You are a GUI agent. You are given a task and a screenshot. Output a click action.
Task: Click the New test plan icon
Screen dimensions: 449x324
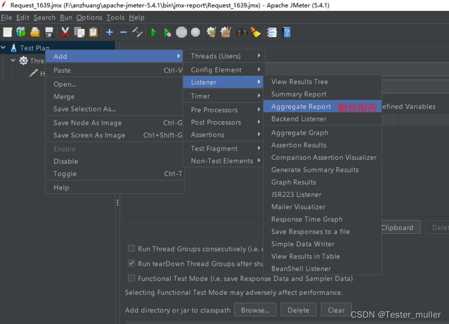pyautogui.click(x=8, y=32)
